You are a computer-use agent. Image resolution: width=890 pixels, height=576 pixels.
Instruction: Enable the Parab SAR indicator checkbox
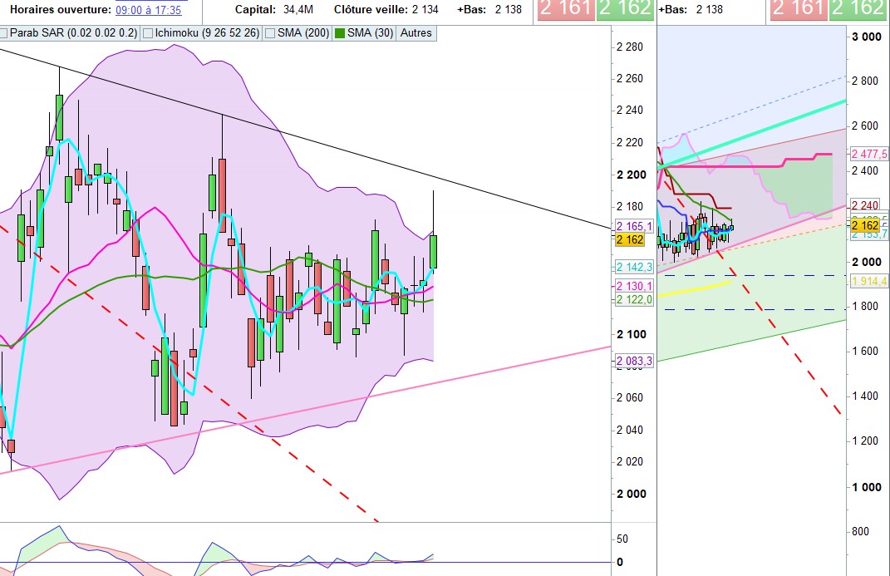coord(5,34)
